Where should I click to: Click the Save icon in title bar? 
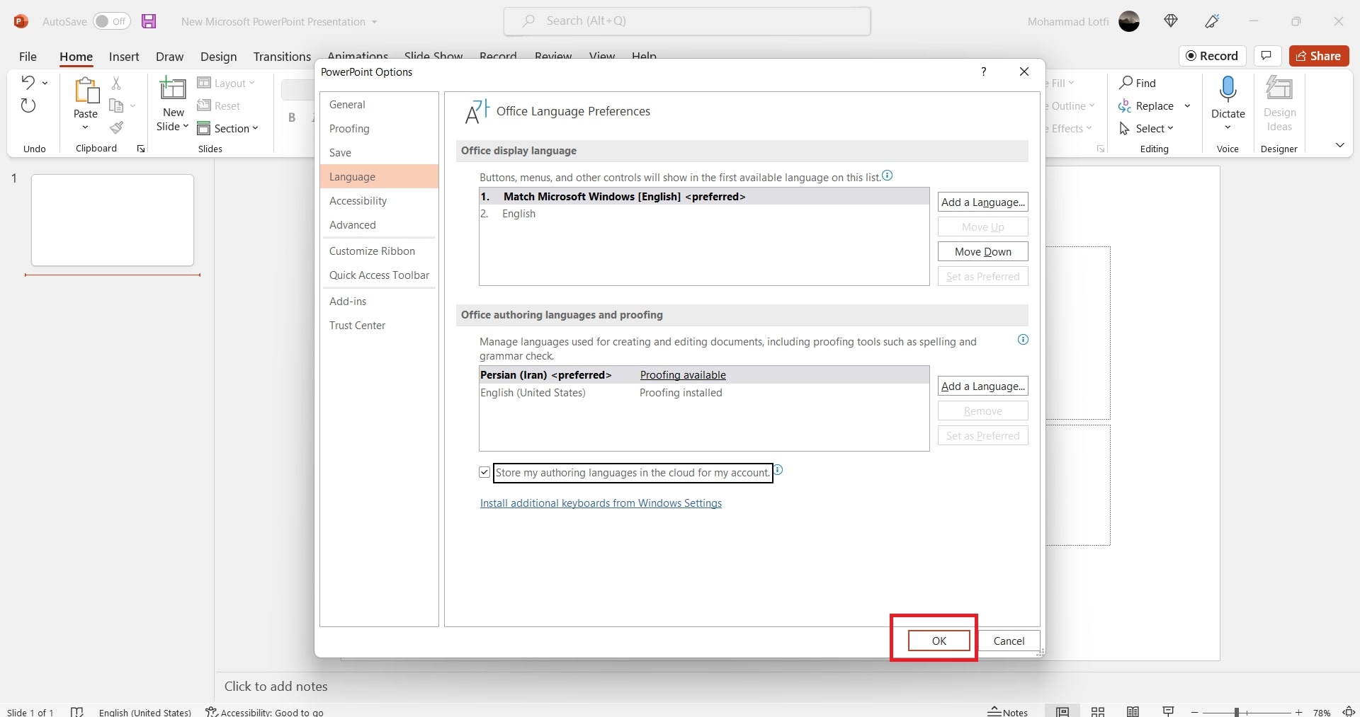[149, 21]
